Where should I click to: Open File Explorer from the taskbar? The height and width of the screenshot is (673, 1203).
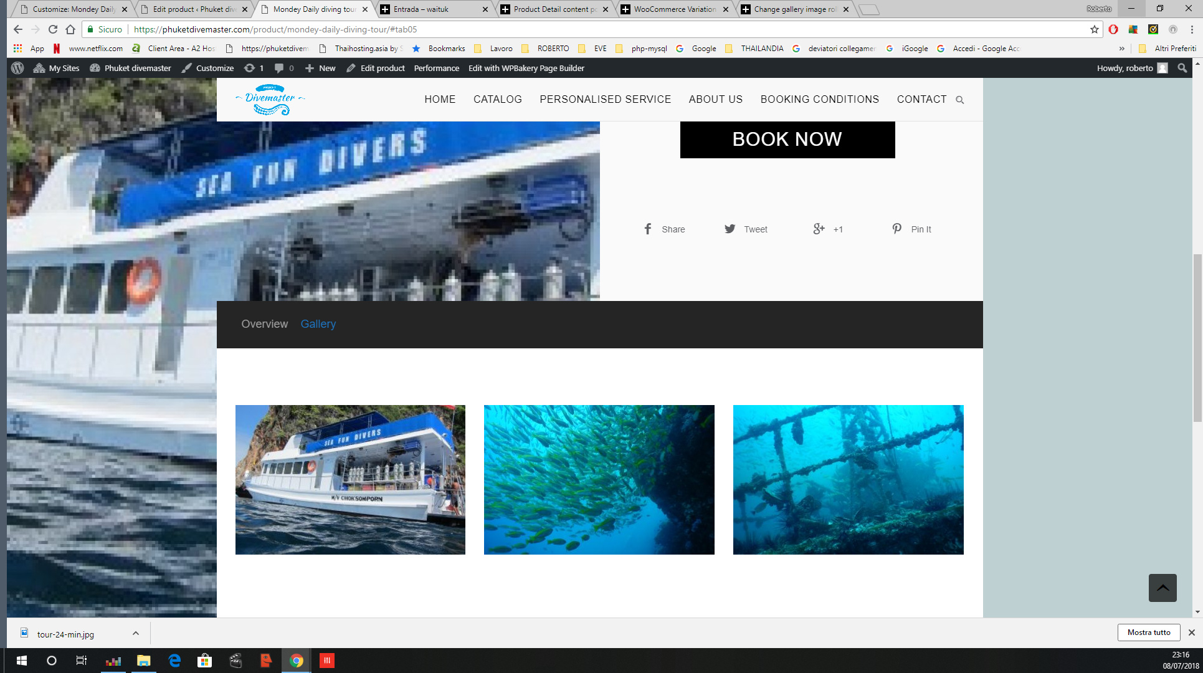tap(144, 661)
